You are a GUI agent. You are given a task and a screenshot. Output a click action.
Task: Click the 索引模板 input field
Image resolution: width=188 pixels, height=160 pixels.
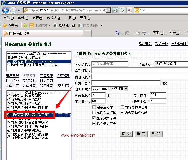coord(140,70)
